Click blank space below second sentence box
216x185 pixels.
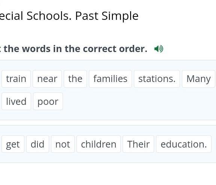point(108,174)
